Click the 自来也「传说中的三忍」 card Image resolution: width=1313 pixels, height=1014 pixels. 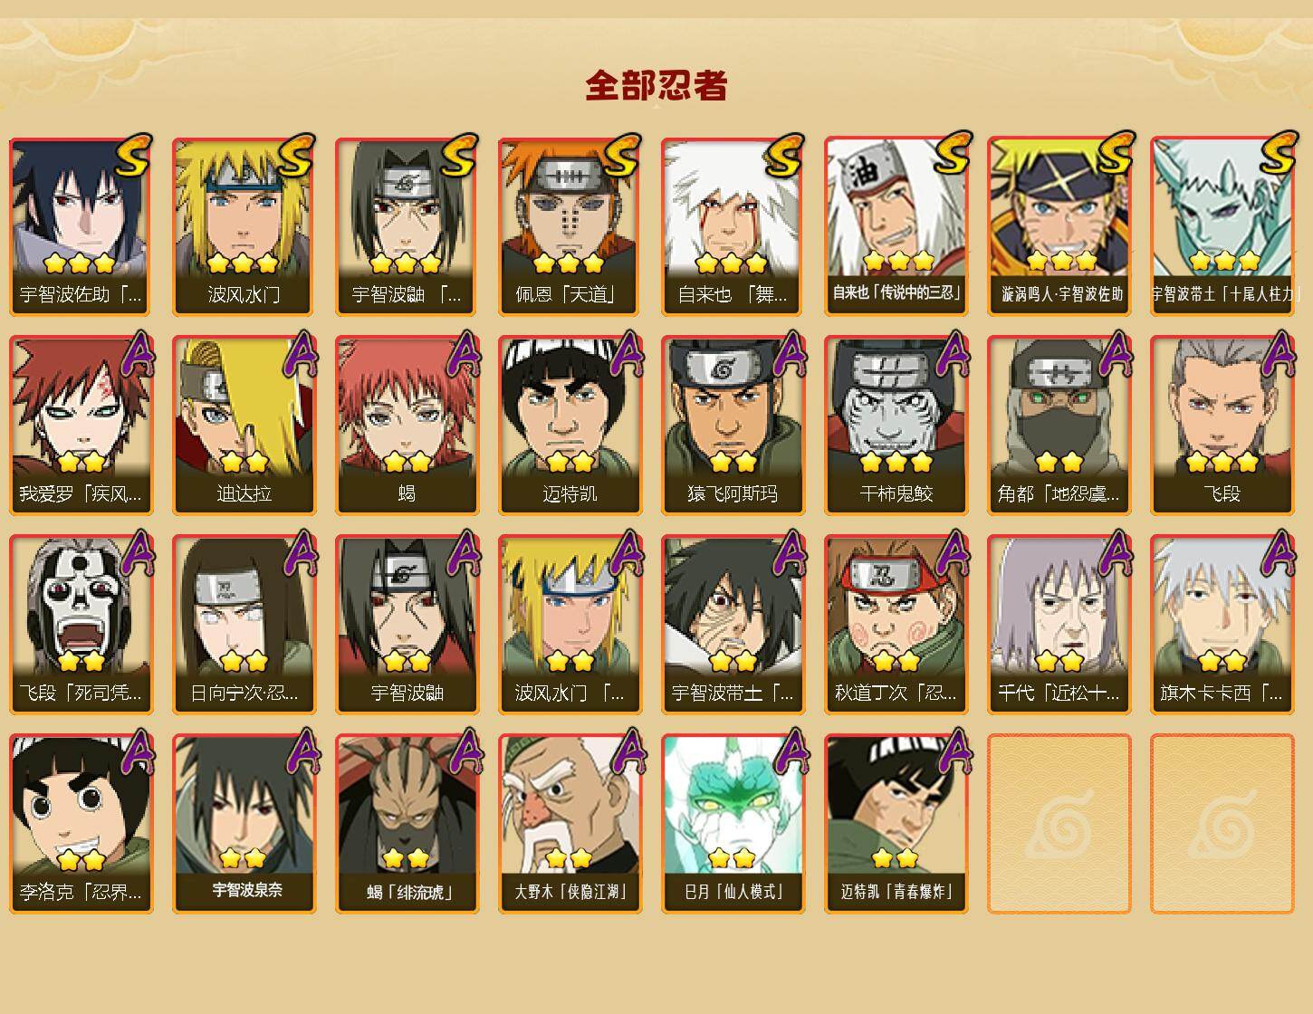(896, 226)
